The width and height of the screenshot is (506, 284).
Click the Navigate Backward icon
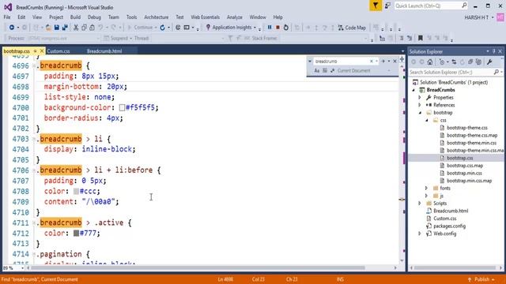(x=12, y=28)
